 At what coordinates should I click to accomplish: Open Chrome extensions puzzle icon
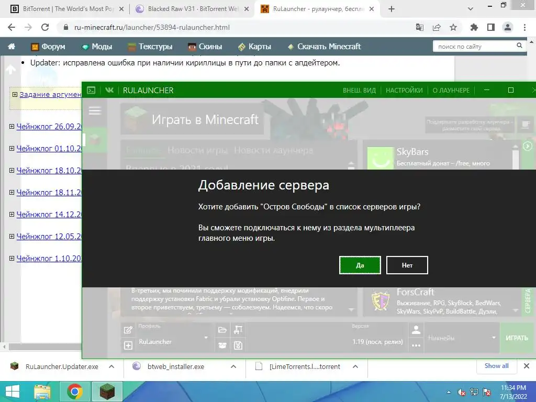click(474, 27)
